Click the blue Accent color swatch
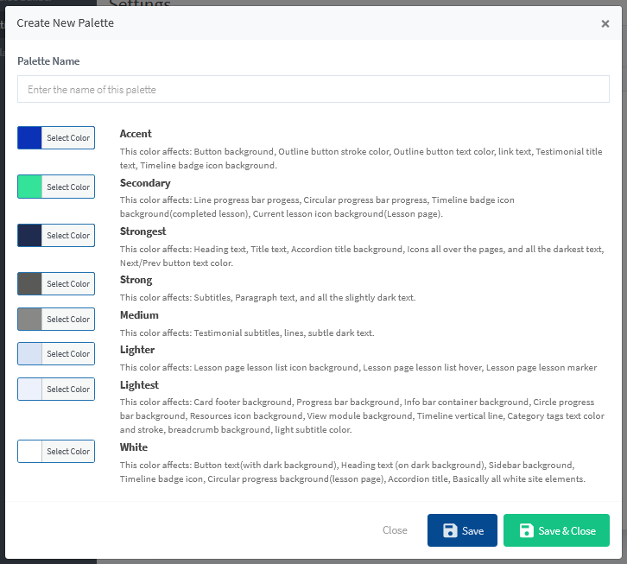The height and width of the screenshot is (564, 627). click(x=29, y=137)
